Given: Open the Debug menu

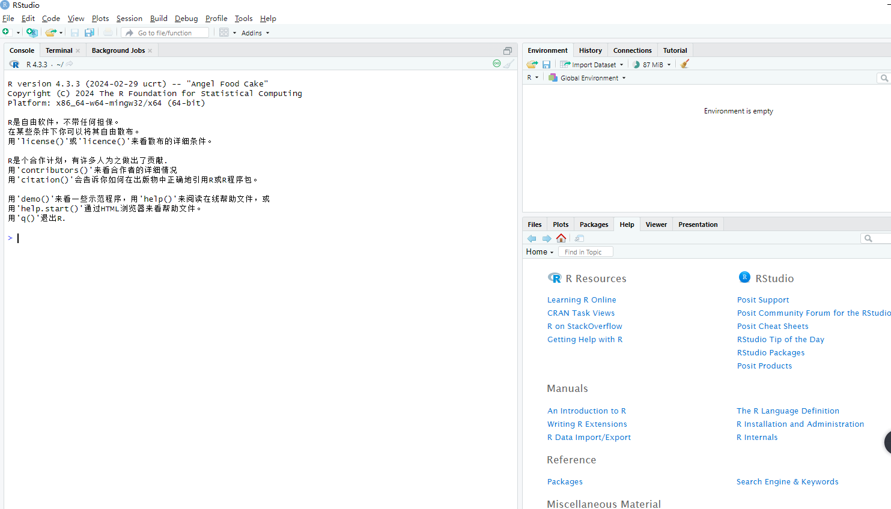Looking at the screenshot, I should 186,19.
